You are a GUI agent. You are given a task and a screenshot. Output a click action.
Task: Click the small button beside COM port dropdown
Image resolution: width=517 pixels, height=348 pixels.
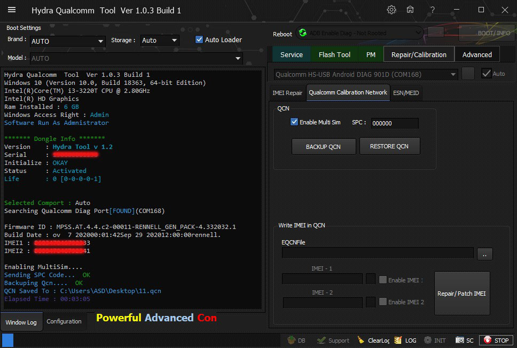click(x=468, y=74)
